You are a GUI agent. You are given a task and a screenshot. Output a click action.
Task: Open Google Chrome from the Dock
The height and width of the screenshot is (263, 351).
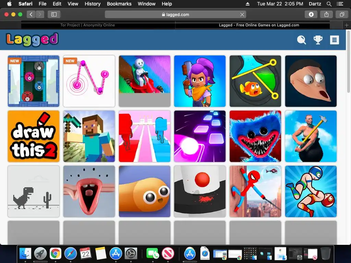pos(56,253)
